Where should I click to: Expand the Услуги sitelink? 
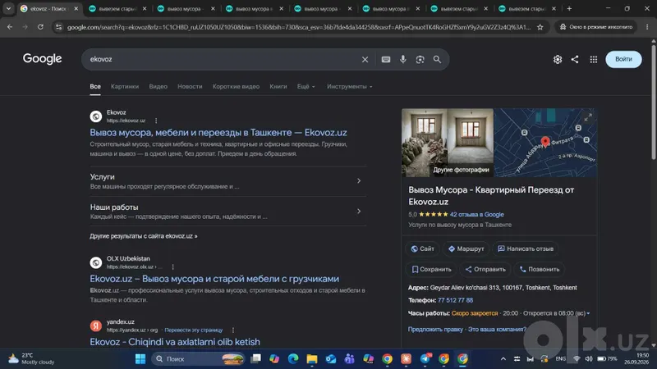[228, 181]
